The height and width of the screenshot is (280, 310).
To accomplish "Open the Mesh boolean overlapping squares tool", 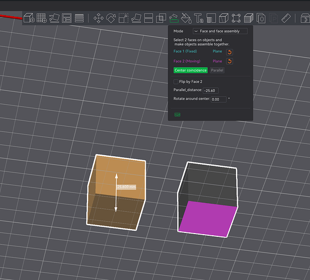I will [161, 18].
